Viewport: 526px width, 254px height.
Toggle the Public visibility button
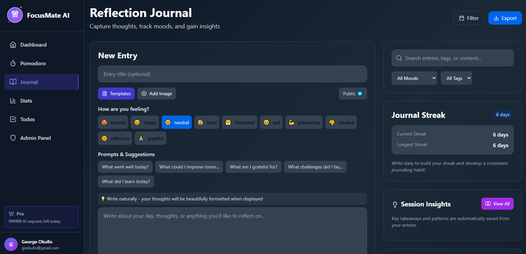pos(353,94)
